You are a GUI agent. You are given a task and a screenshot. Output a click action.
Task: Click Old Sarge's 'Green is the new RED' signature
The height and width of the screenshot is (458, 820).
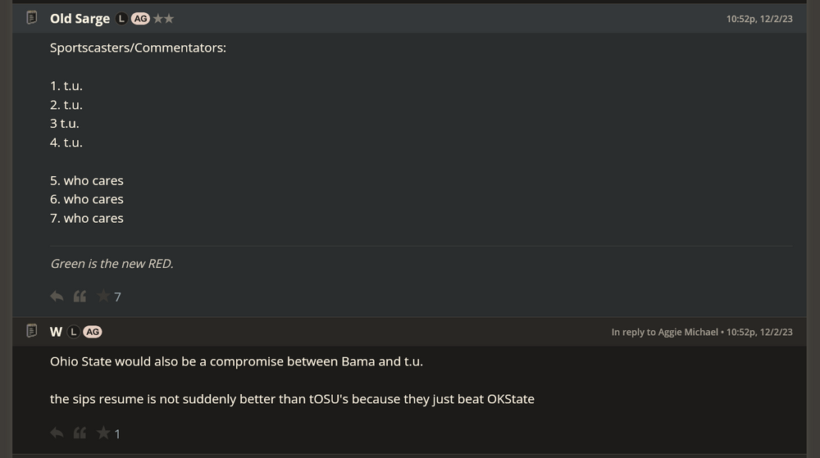pos(112,264)
